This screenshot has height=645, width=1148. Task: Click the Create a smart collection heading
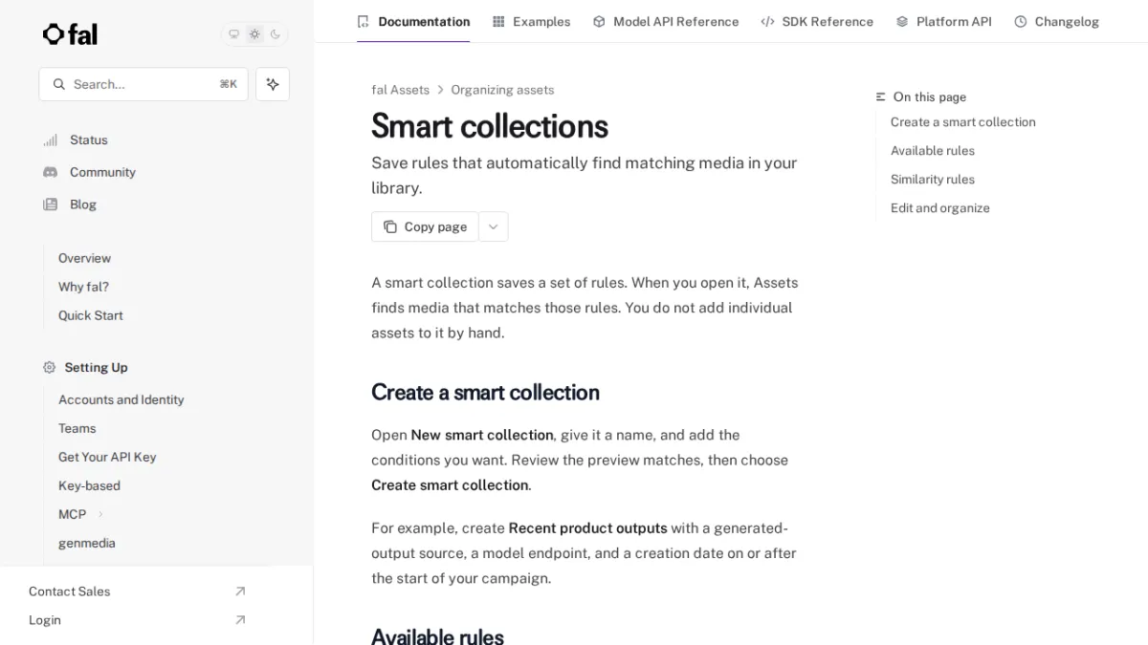(485, 393)
